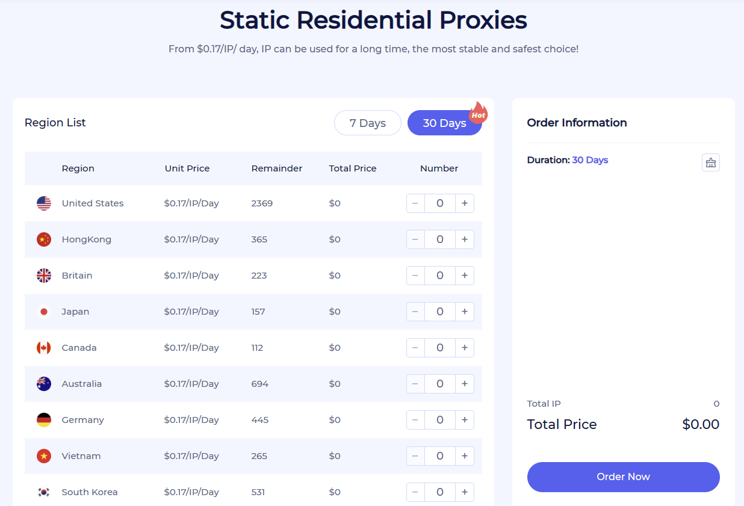Click the Germany flag icon

click(44, 420)
